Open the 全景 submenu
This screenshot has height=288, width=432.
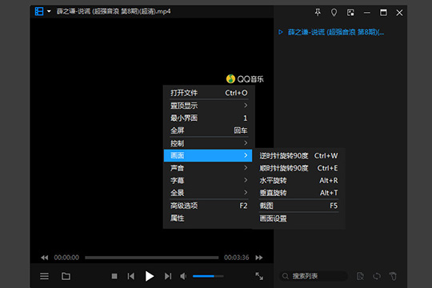(x=208, y=193)
